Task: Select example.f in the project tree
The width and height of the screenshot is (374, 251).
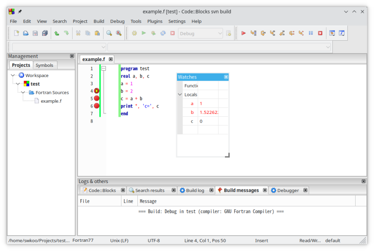Action: coord(51,101)
